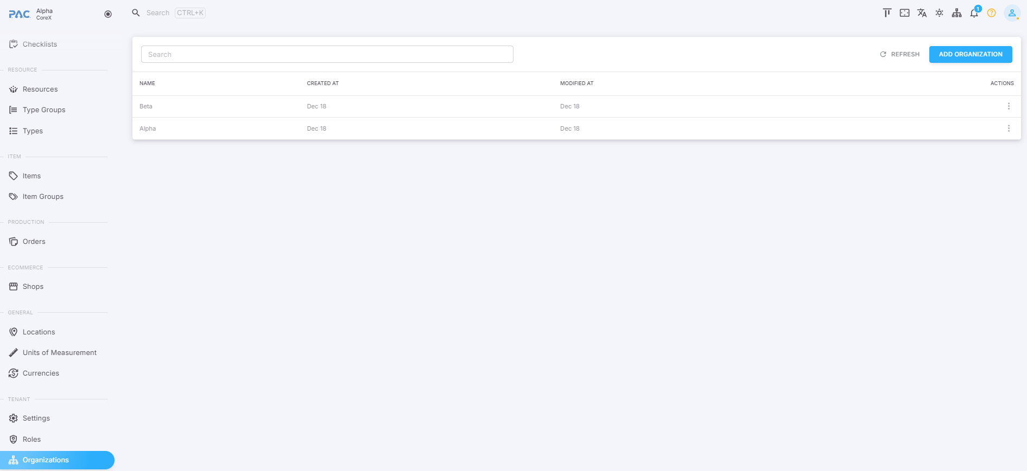Click the organizations table search field

(327, 54)
